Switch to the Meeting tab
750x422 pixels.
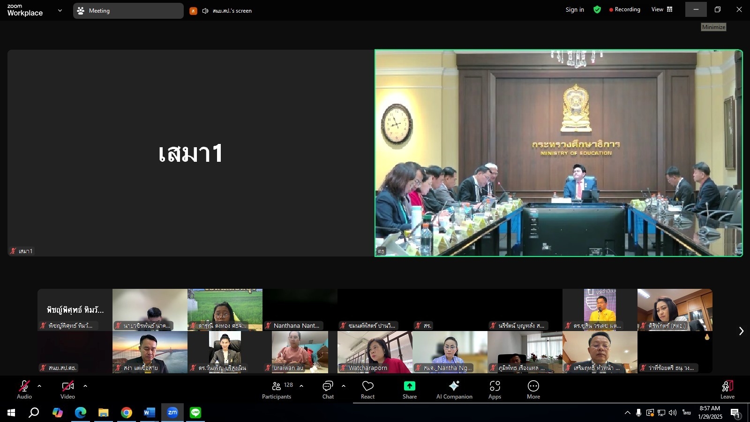tap(128, 10)
